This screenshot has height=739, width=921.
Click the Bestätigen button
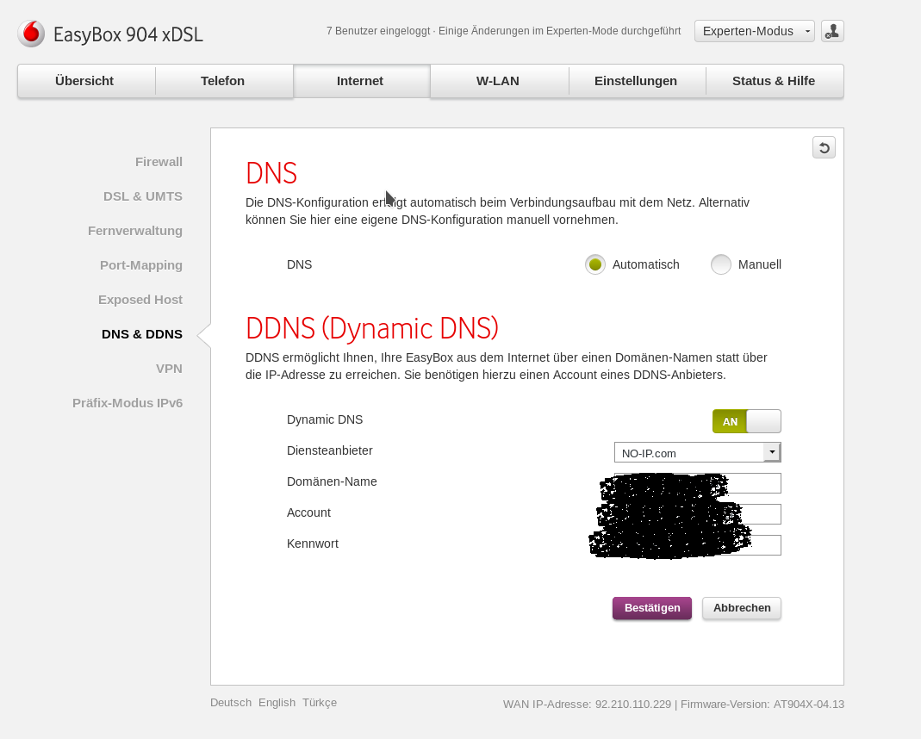pos(651,607)
